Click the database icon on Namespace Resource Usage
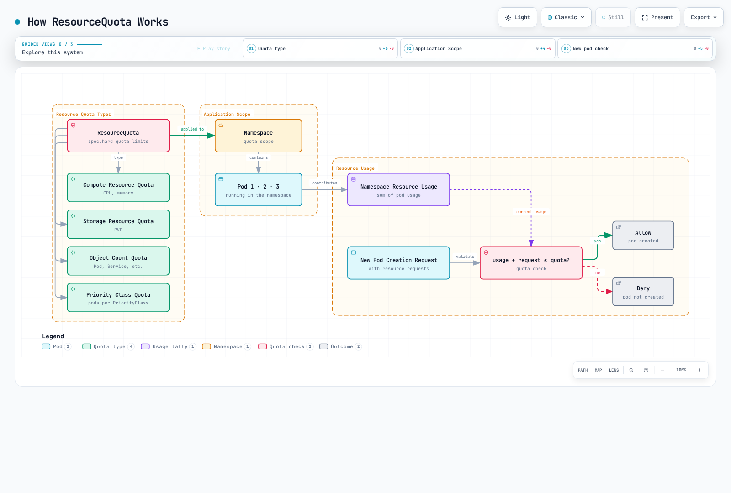 tap(354, 179)
